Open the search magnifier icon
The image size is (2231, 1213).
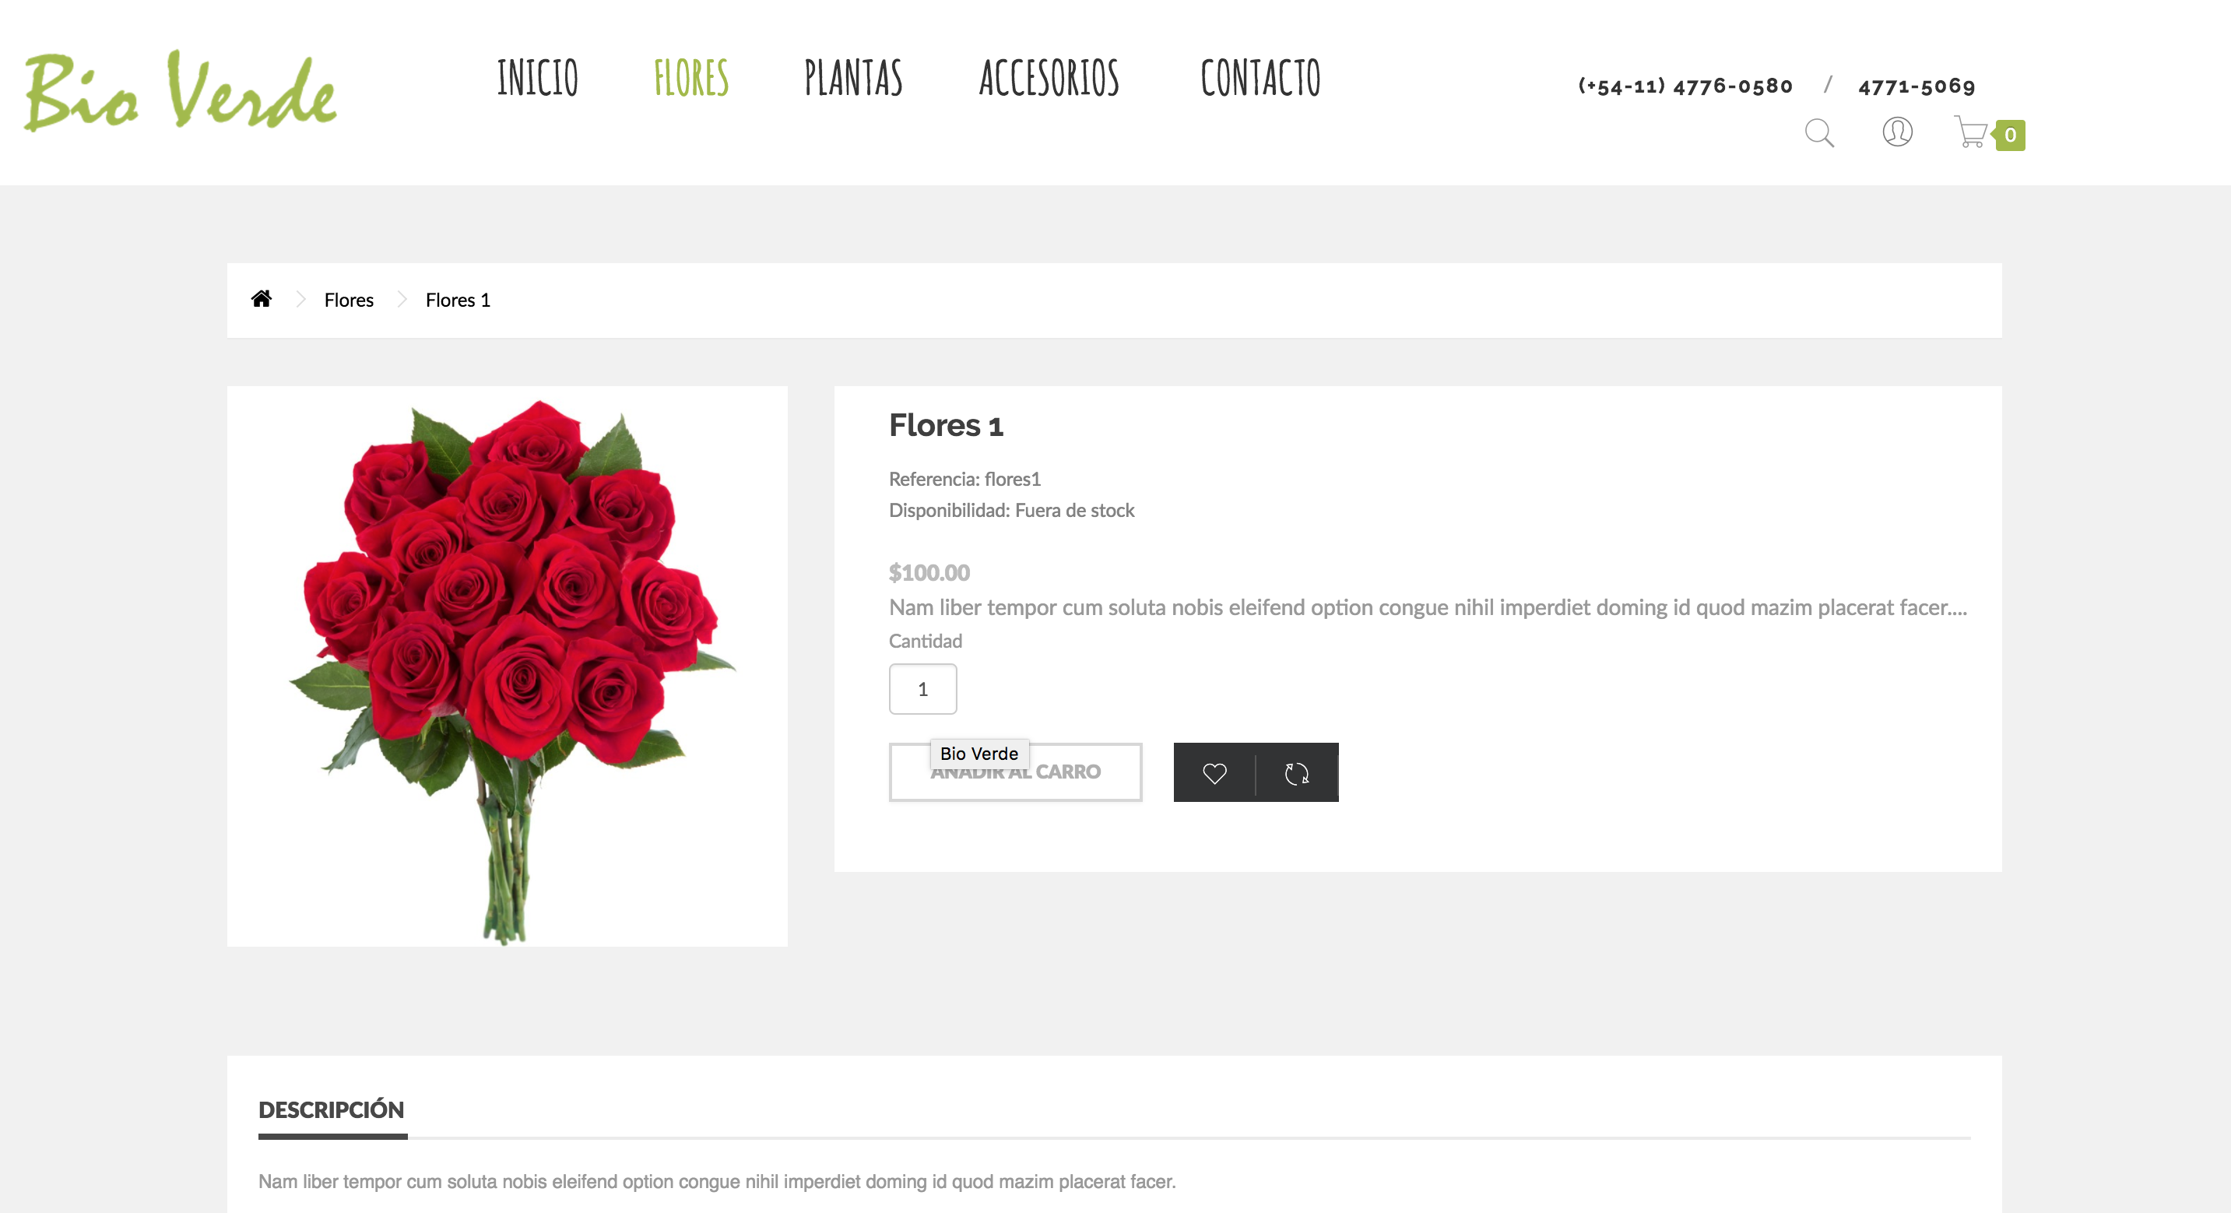coord(1818,133)
